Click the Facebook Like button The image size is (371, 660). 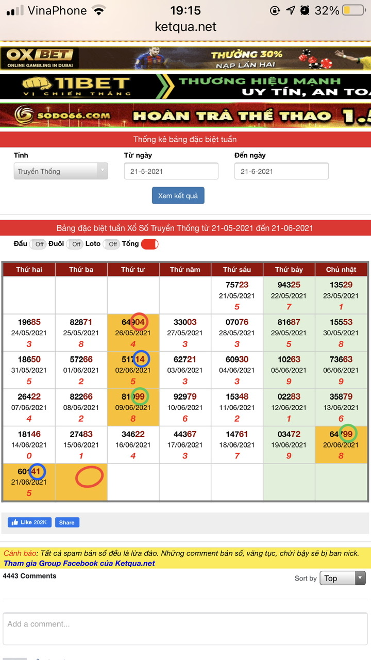(x=29, y=522)
